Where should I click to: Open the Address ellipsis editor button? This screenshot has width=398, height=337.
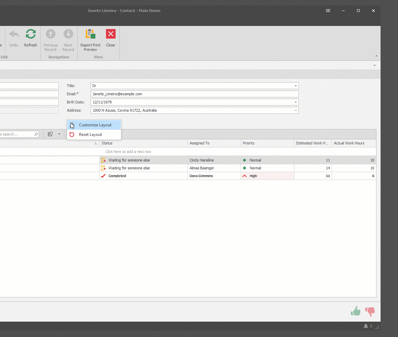(296, 110)
